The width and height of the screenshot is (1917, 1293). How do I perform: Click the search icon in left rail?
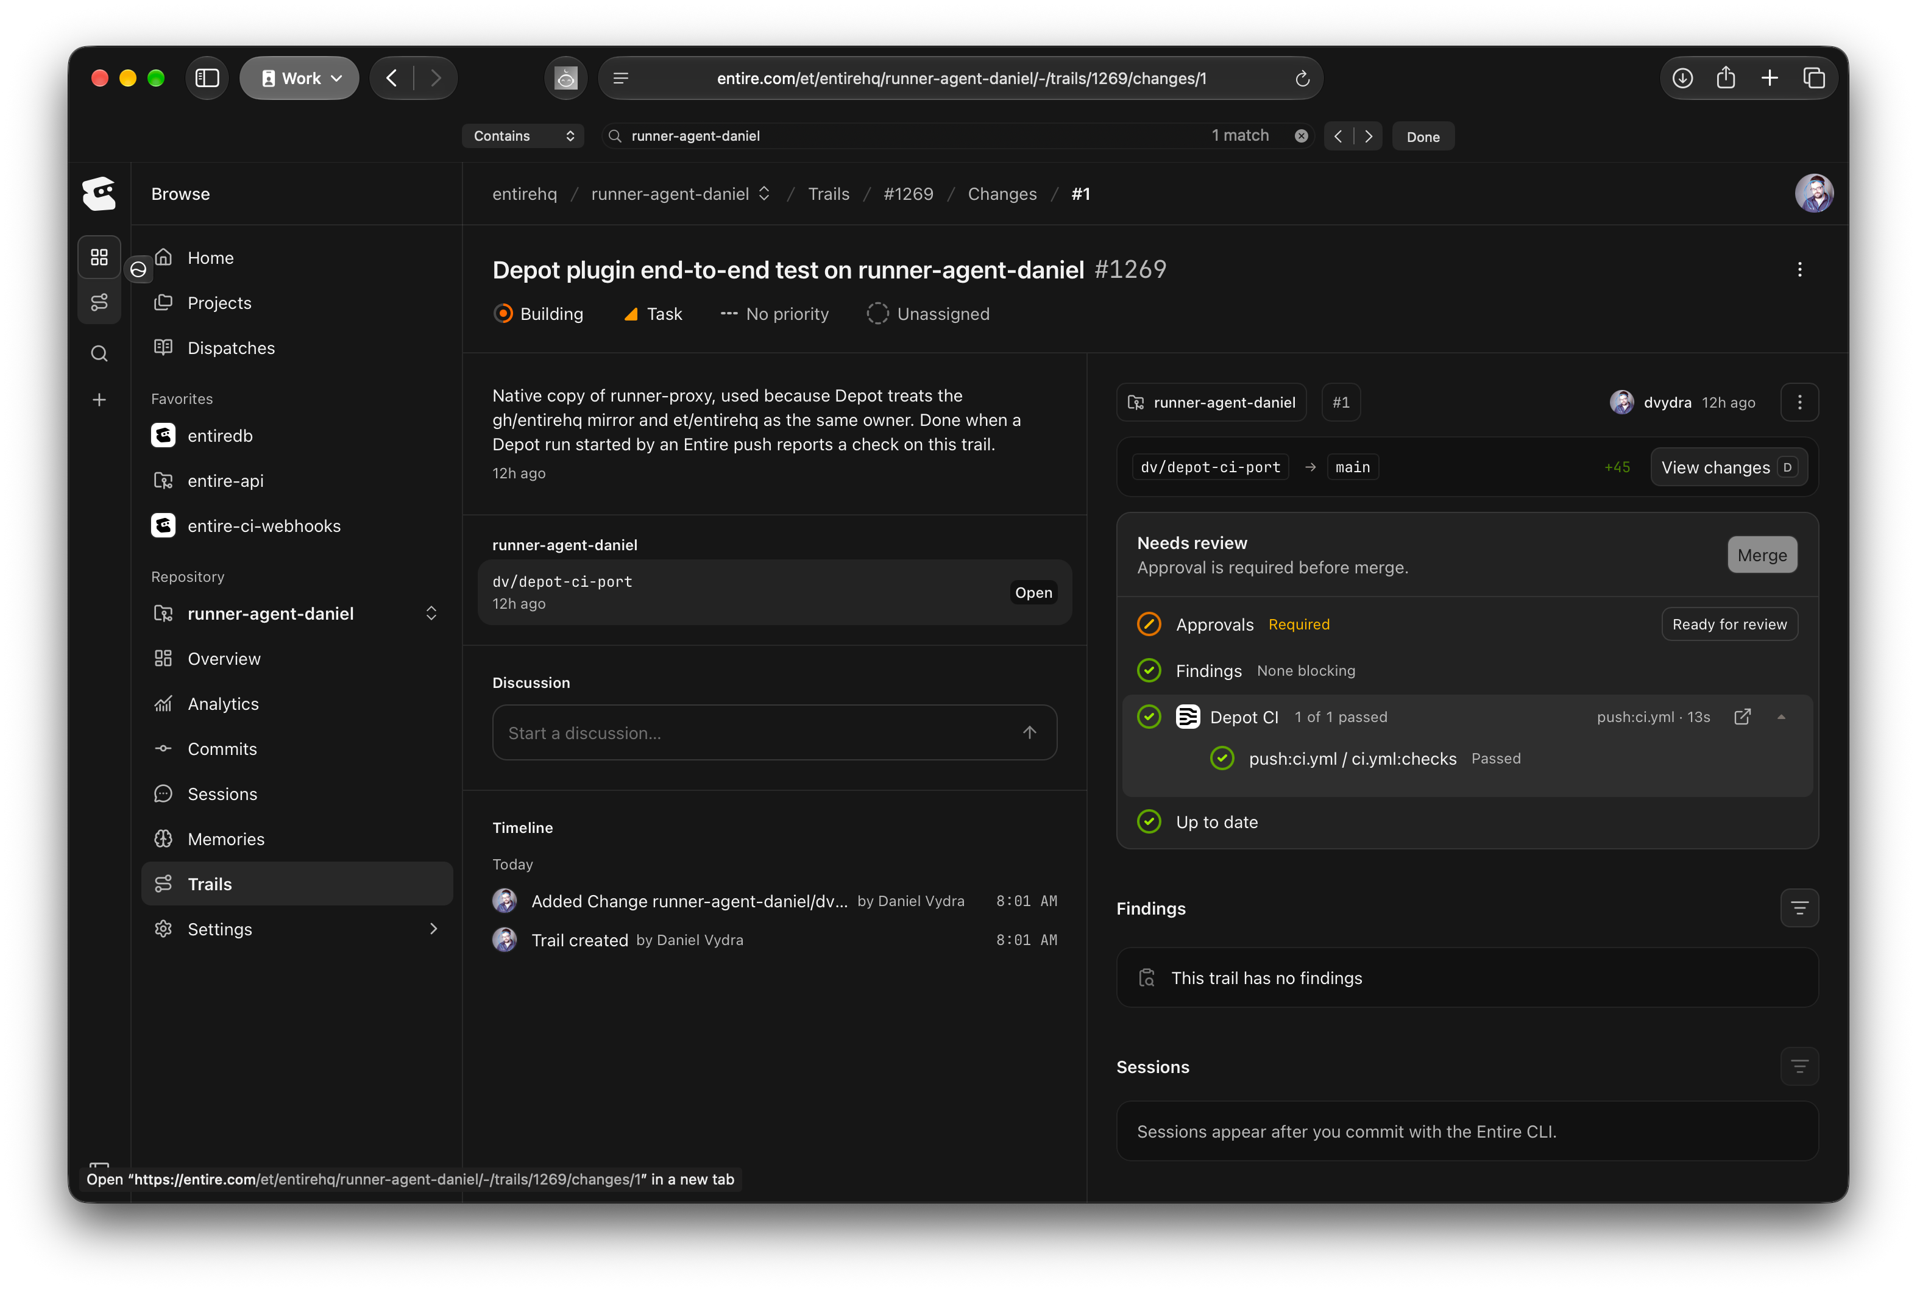(99, 354)
